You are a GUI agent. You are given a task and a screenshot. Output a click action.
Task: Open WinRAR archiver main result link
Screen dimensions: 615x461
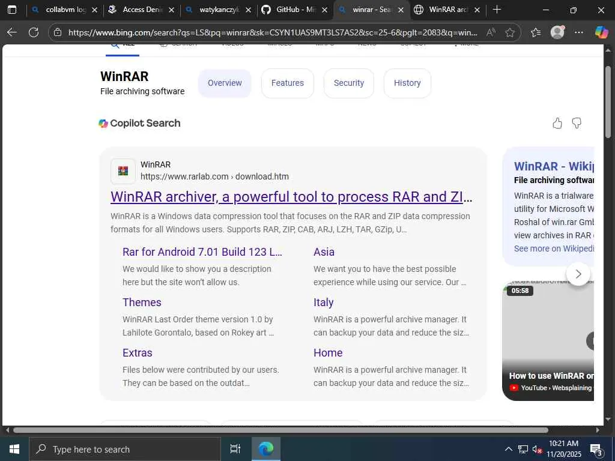click(291, 197)
